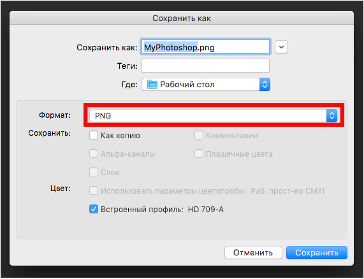The height and width of the screenshot is (279, 364).
Task: Click the Встроенный профиль label text
Action: (142, 210)
